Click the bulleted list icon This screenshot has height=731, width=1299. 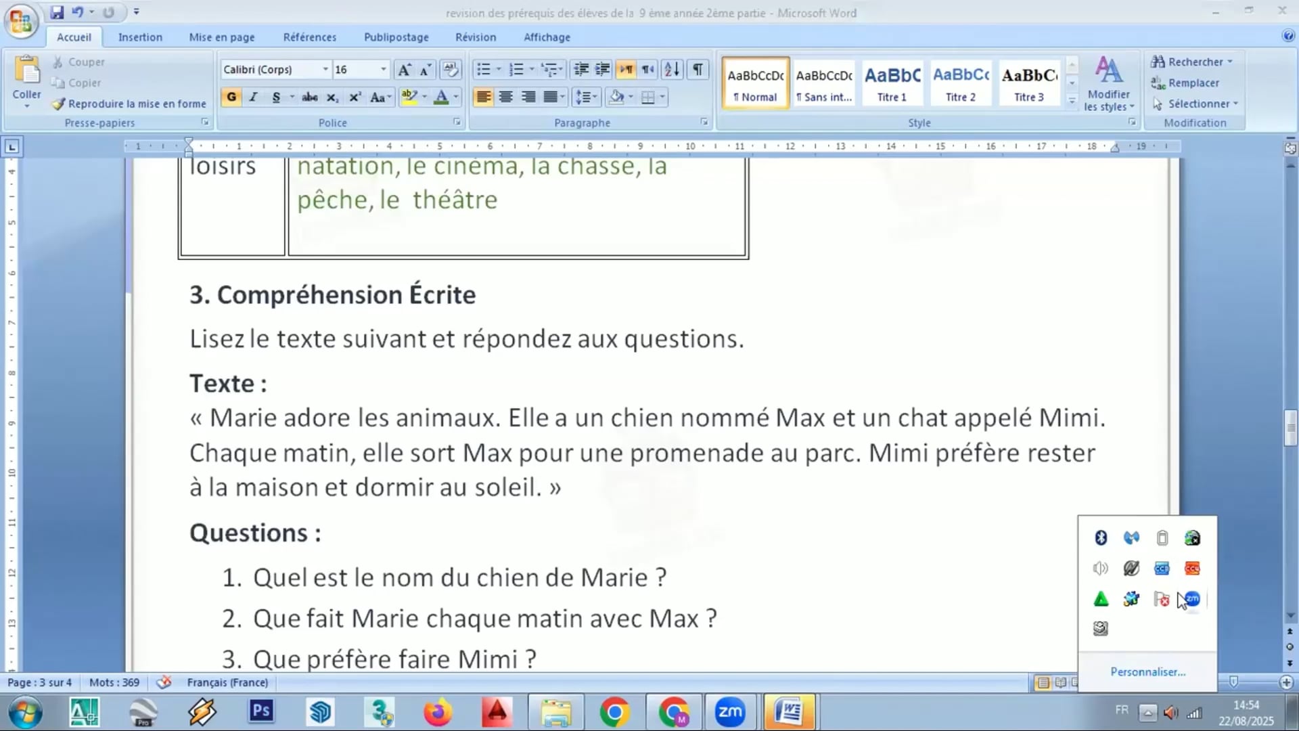tap(483, 69)
